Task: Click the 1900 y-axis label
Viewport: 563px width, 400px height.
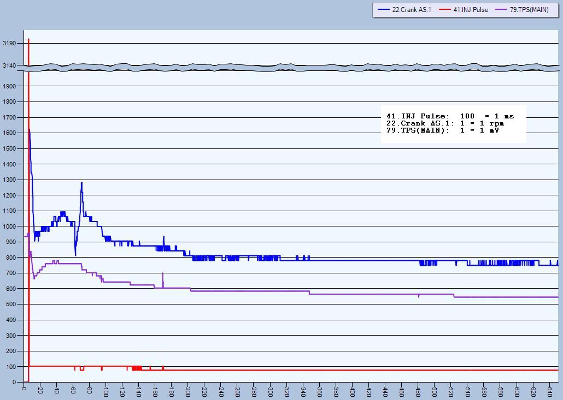Action: pyautogui.click(x=9, y=86)
